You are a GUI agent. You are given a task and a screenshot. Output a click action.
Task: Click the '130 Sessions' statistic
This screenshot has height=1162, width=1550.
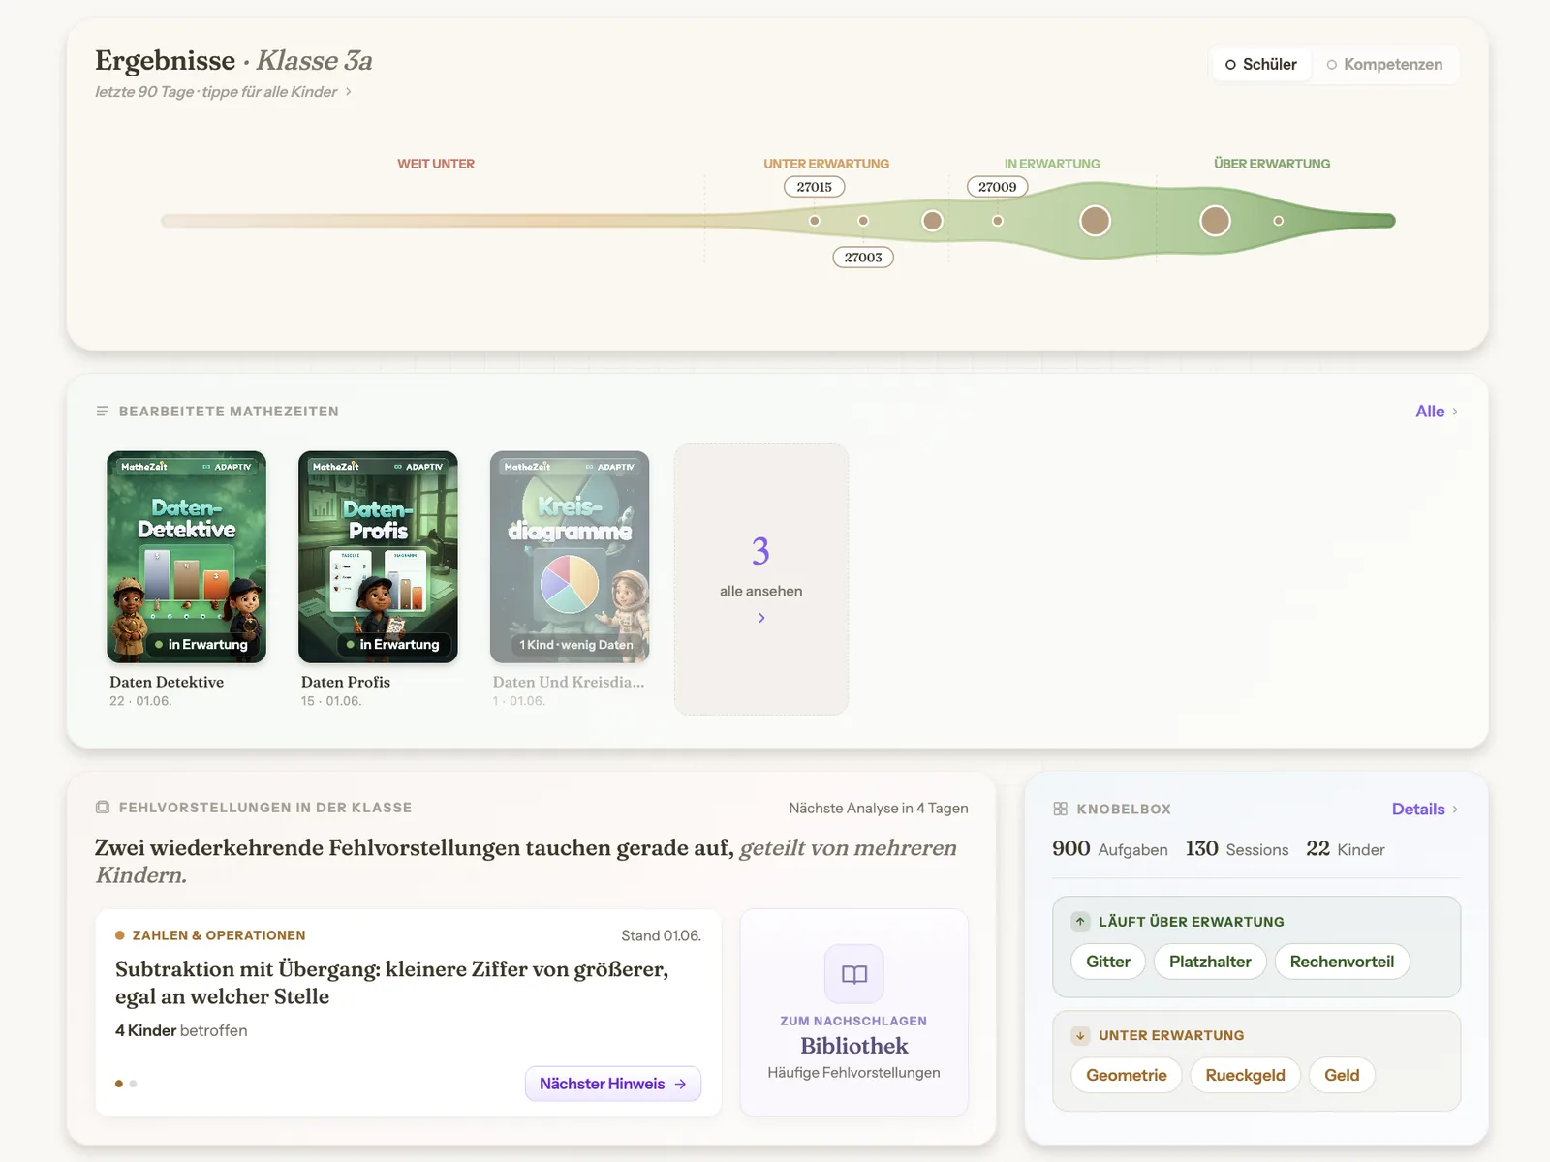[1237, 849]
